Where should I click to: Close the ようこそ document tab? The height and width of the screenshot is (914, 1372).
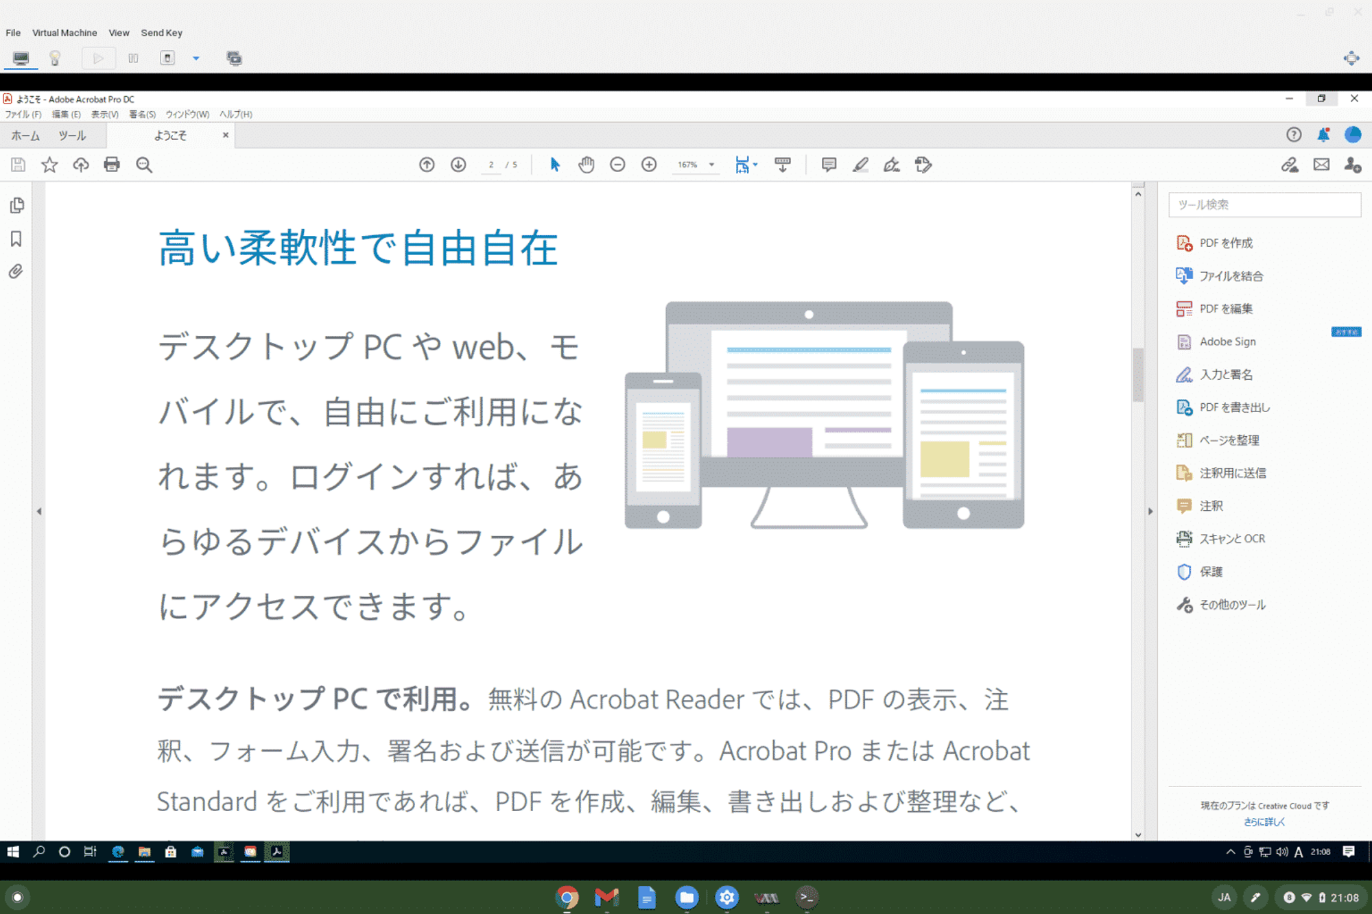[226, 135]
